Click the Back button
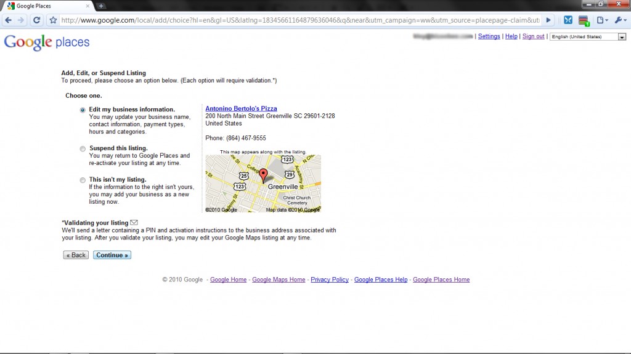631x354 pixels. pos(76,255)
